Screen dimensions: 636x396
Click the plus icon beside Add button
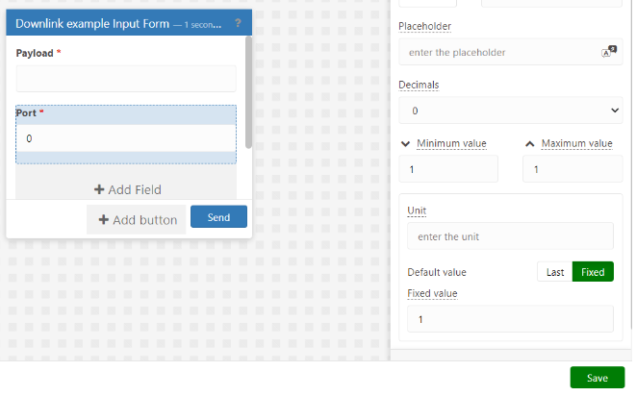click(x=103, y=220)
